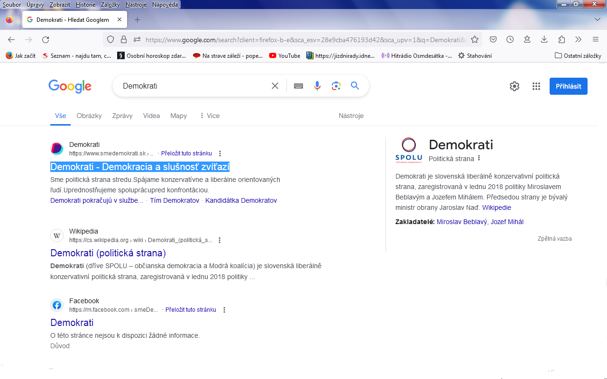Screen dimensions: 607x379
Task: Open Firefox downloads panel
Action: (x=544, y=40)
